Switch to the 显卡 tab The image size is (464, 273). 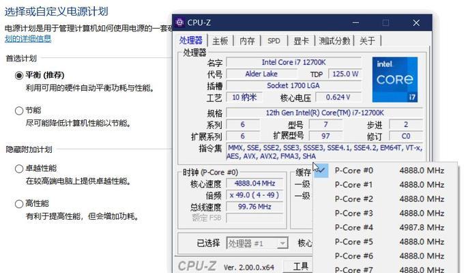coord(301,41)
